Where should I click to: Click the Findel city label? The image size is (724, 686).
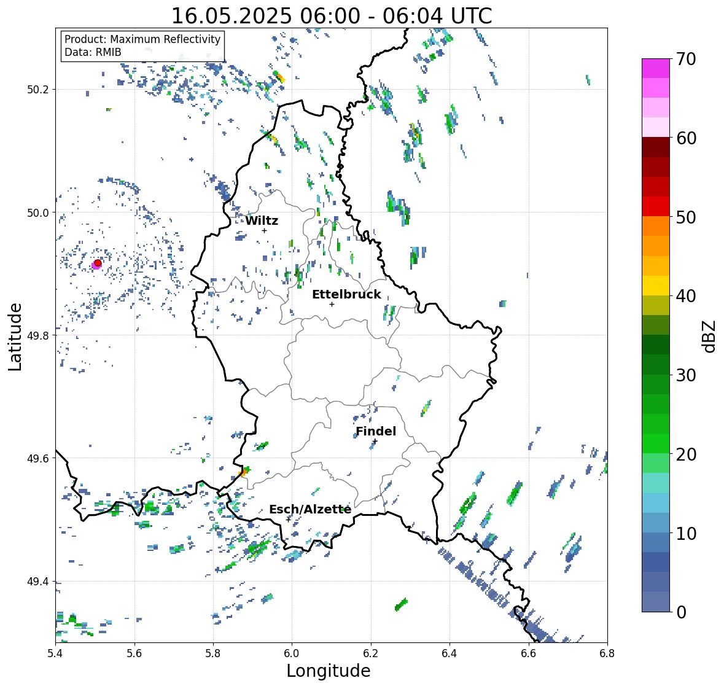(376, 431)
